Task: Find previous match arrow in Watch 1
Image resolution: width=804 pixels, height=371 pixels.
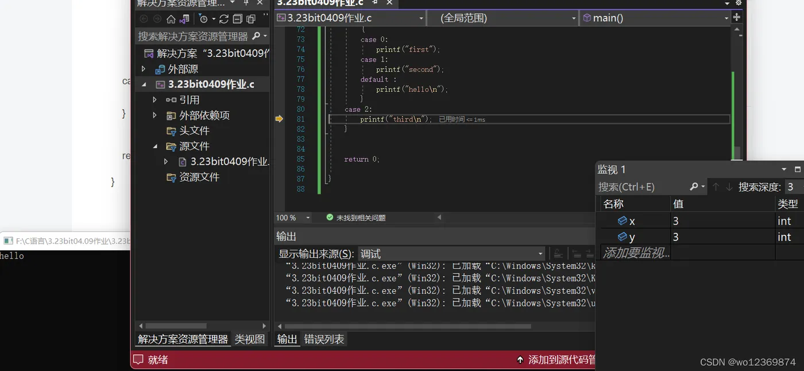Action: [716, 187]
